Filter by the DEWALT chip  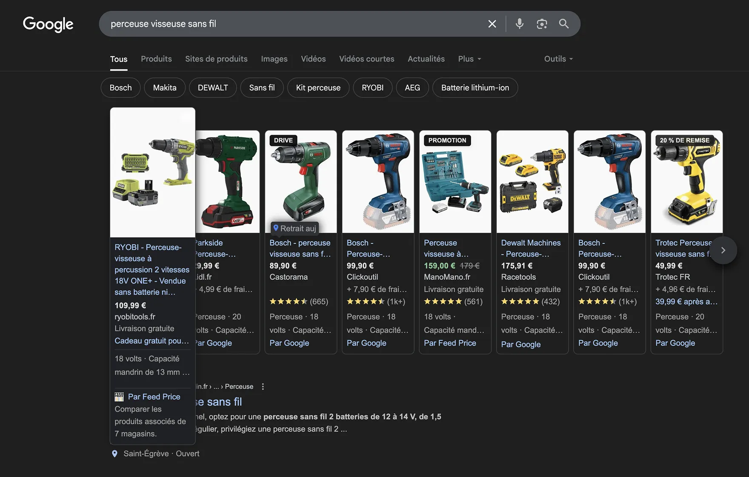tap(213, 88)
